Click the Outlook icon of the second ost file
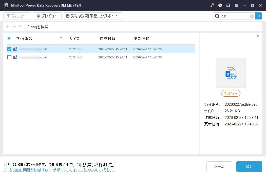Screen dimensions: 266x177 (15, 57)
